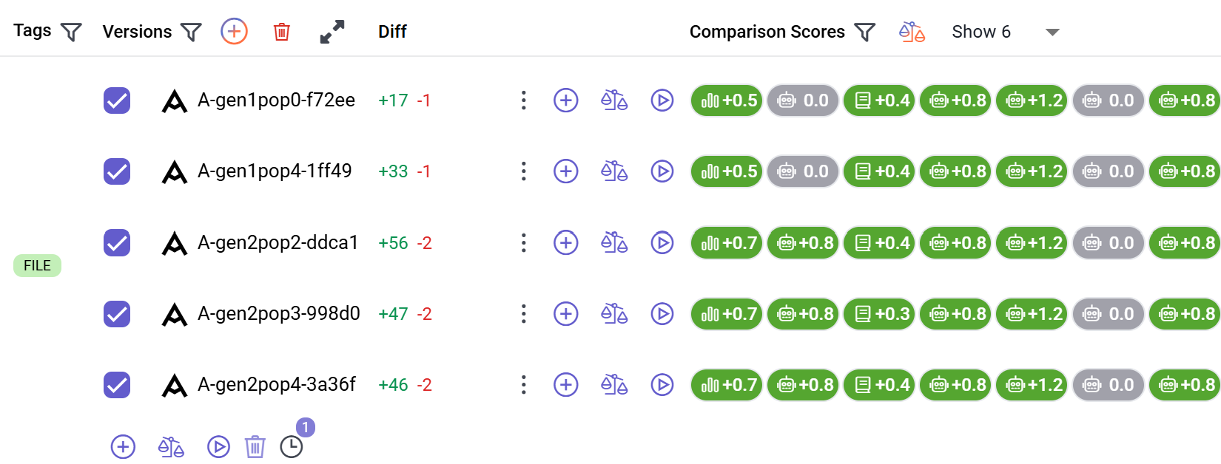This screenshot has width=1221, height=464.
Task: Open the three-dot menu for A-gen2pop2-ddca1
Action: (x=523, y=242)
